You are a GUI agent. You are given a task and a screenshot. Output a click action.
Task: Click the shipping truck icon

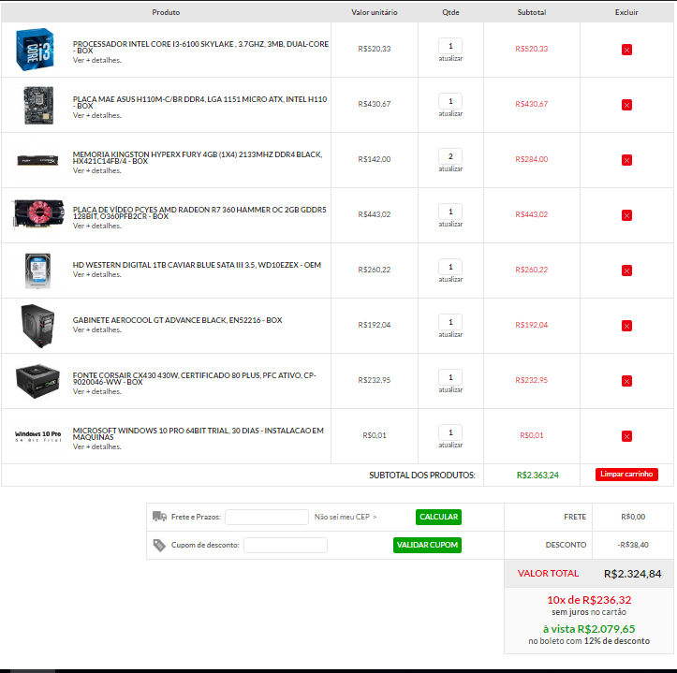[160, 517]
